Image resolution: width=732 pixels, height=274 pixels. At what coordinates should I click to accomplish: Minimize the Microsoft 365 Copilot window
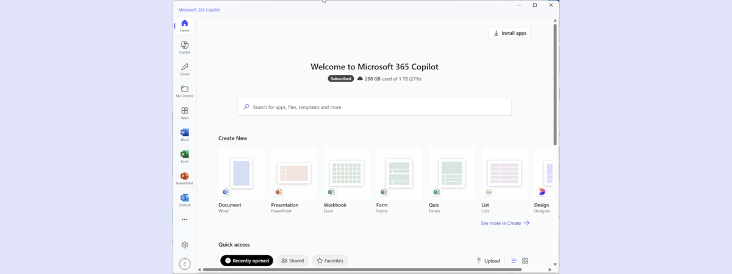click(519, 5)
